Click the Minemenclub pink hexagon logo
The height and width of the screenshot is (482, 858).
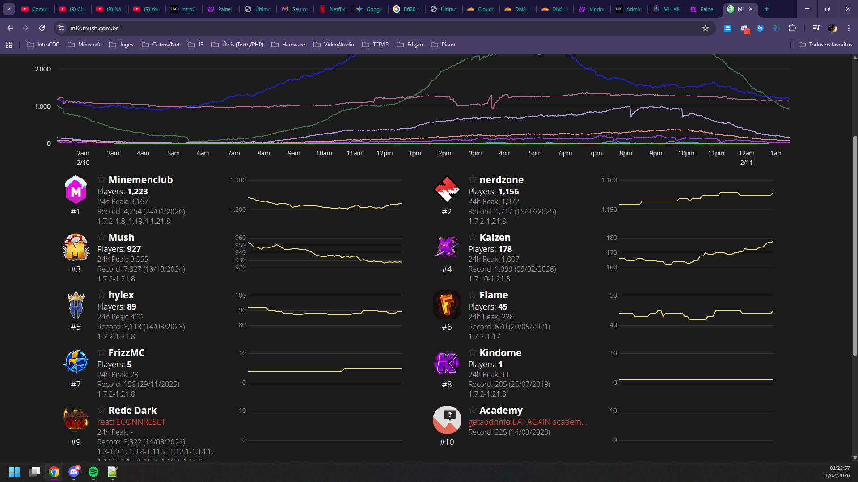point(76,190)
